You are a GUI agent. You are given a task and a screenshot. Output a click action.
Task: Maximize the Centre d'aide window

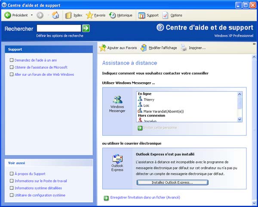point(246,5)
